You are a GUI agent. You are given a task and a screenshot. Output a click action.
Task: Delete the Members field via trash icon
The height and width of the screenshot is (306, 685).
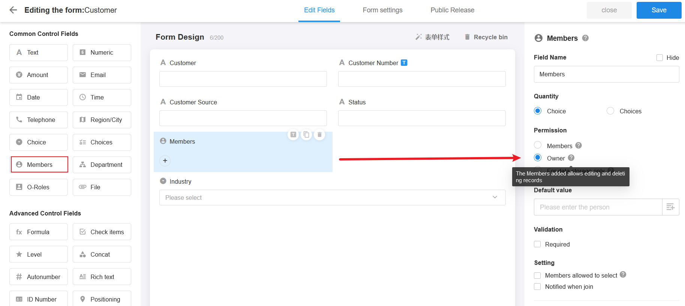(x=319, y=135)
